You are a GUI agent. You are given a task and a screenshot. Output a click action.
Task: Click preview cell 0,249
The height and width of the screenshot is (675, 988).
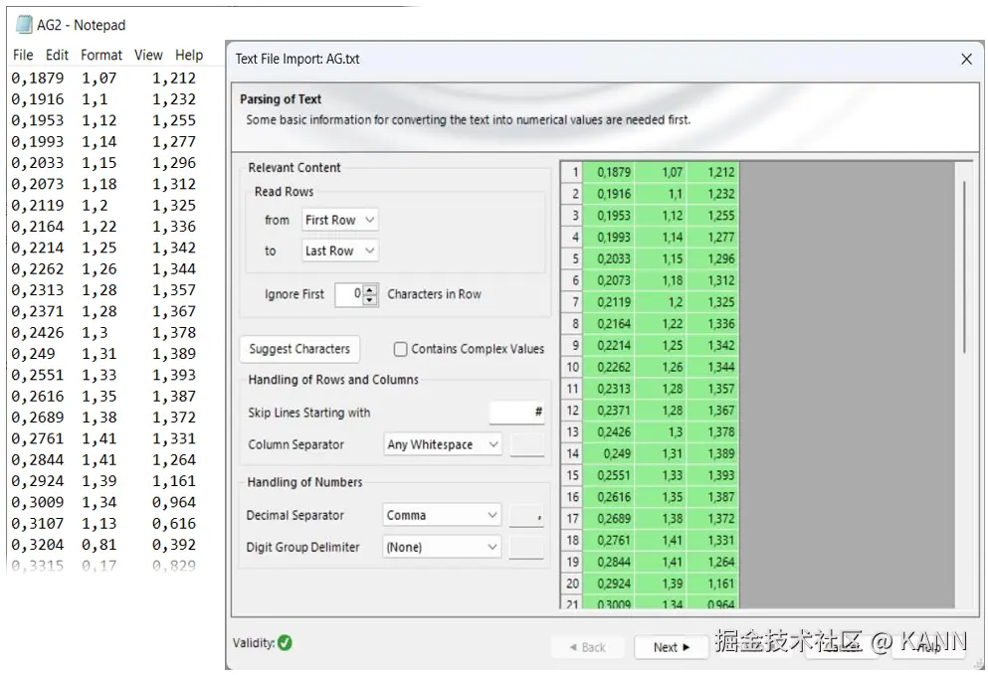click(x=609, y=454)
